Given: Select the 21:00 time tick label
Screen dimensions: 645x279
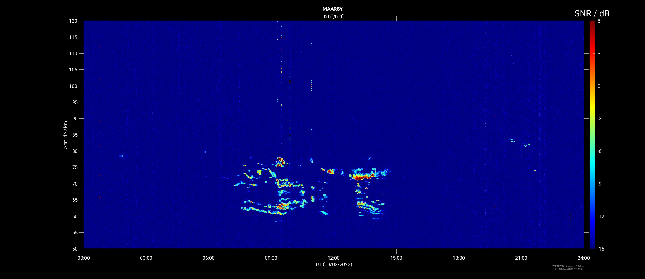Looking at the screenshot, I should pyautogui.click(x=521, y=258).
